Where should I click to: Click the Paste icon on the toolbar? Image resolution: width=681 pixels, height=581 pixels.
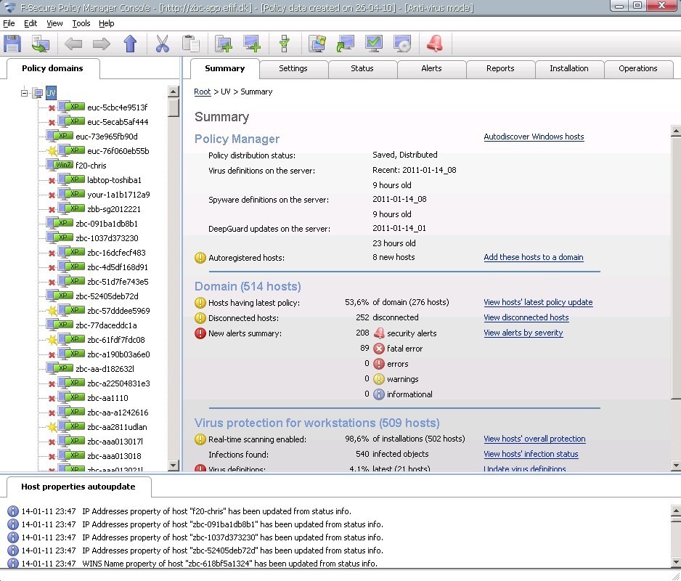[189, 44]
